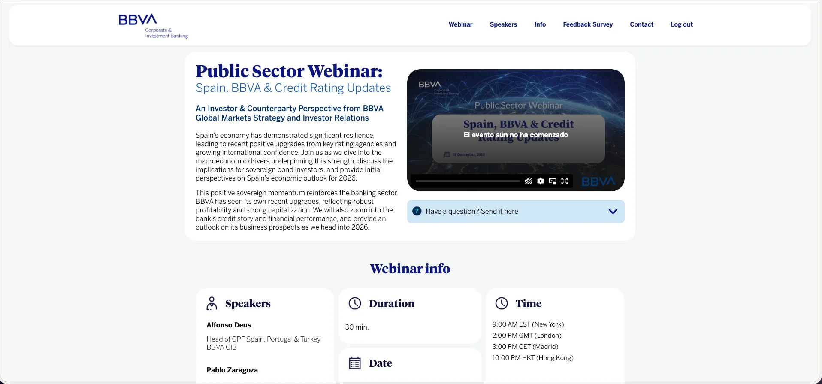822x384 pixels.
Task: Click the BBVA Corporate & Investment Banking logo
Action: tap(153, 26)
